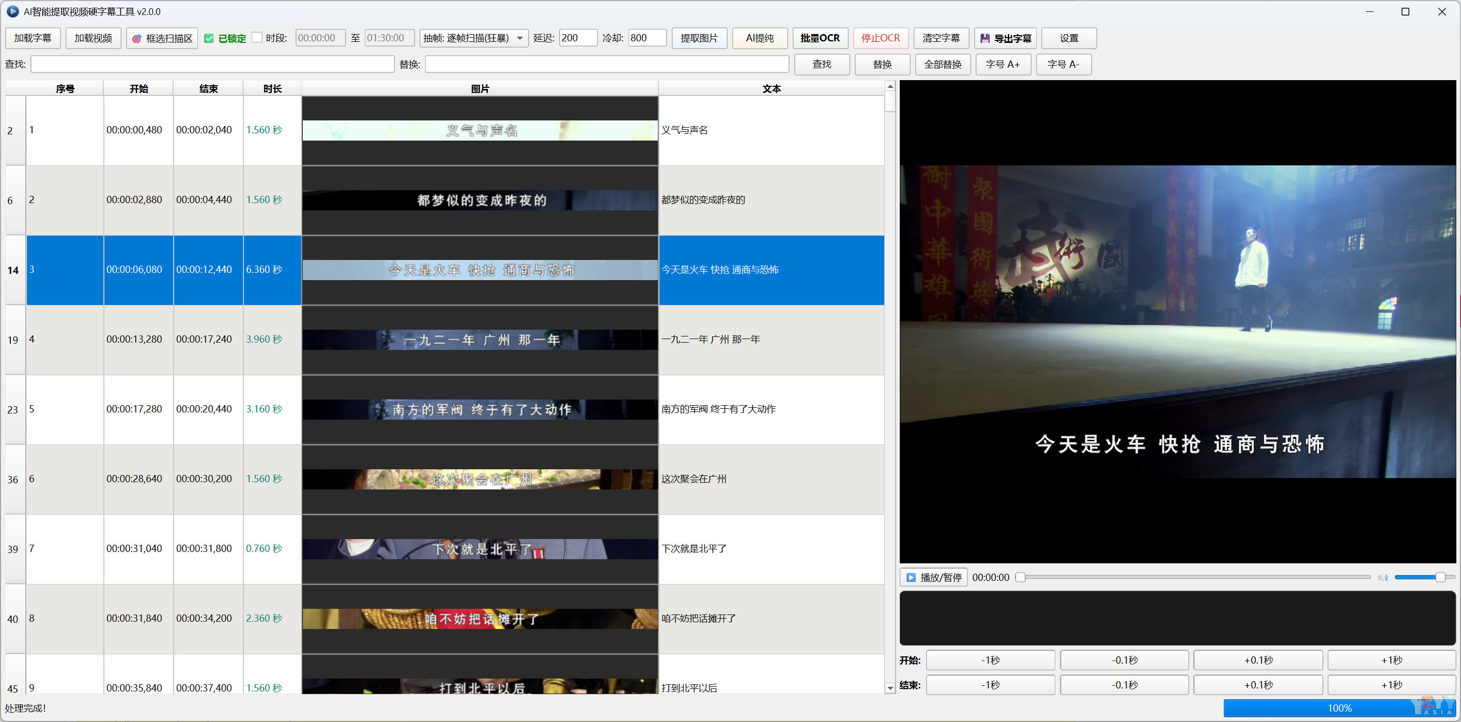The width and height of the screenshot is (1461, 722).
Task: Click the 时长 column header
Action: tap(272, 88)
